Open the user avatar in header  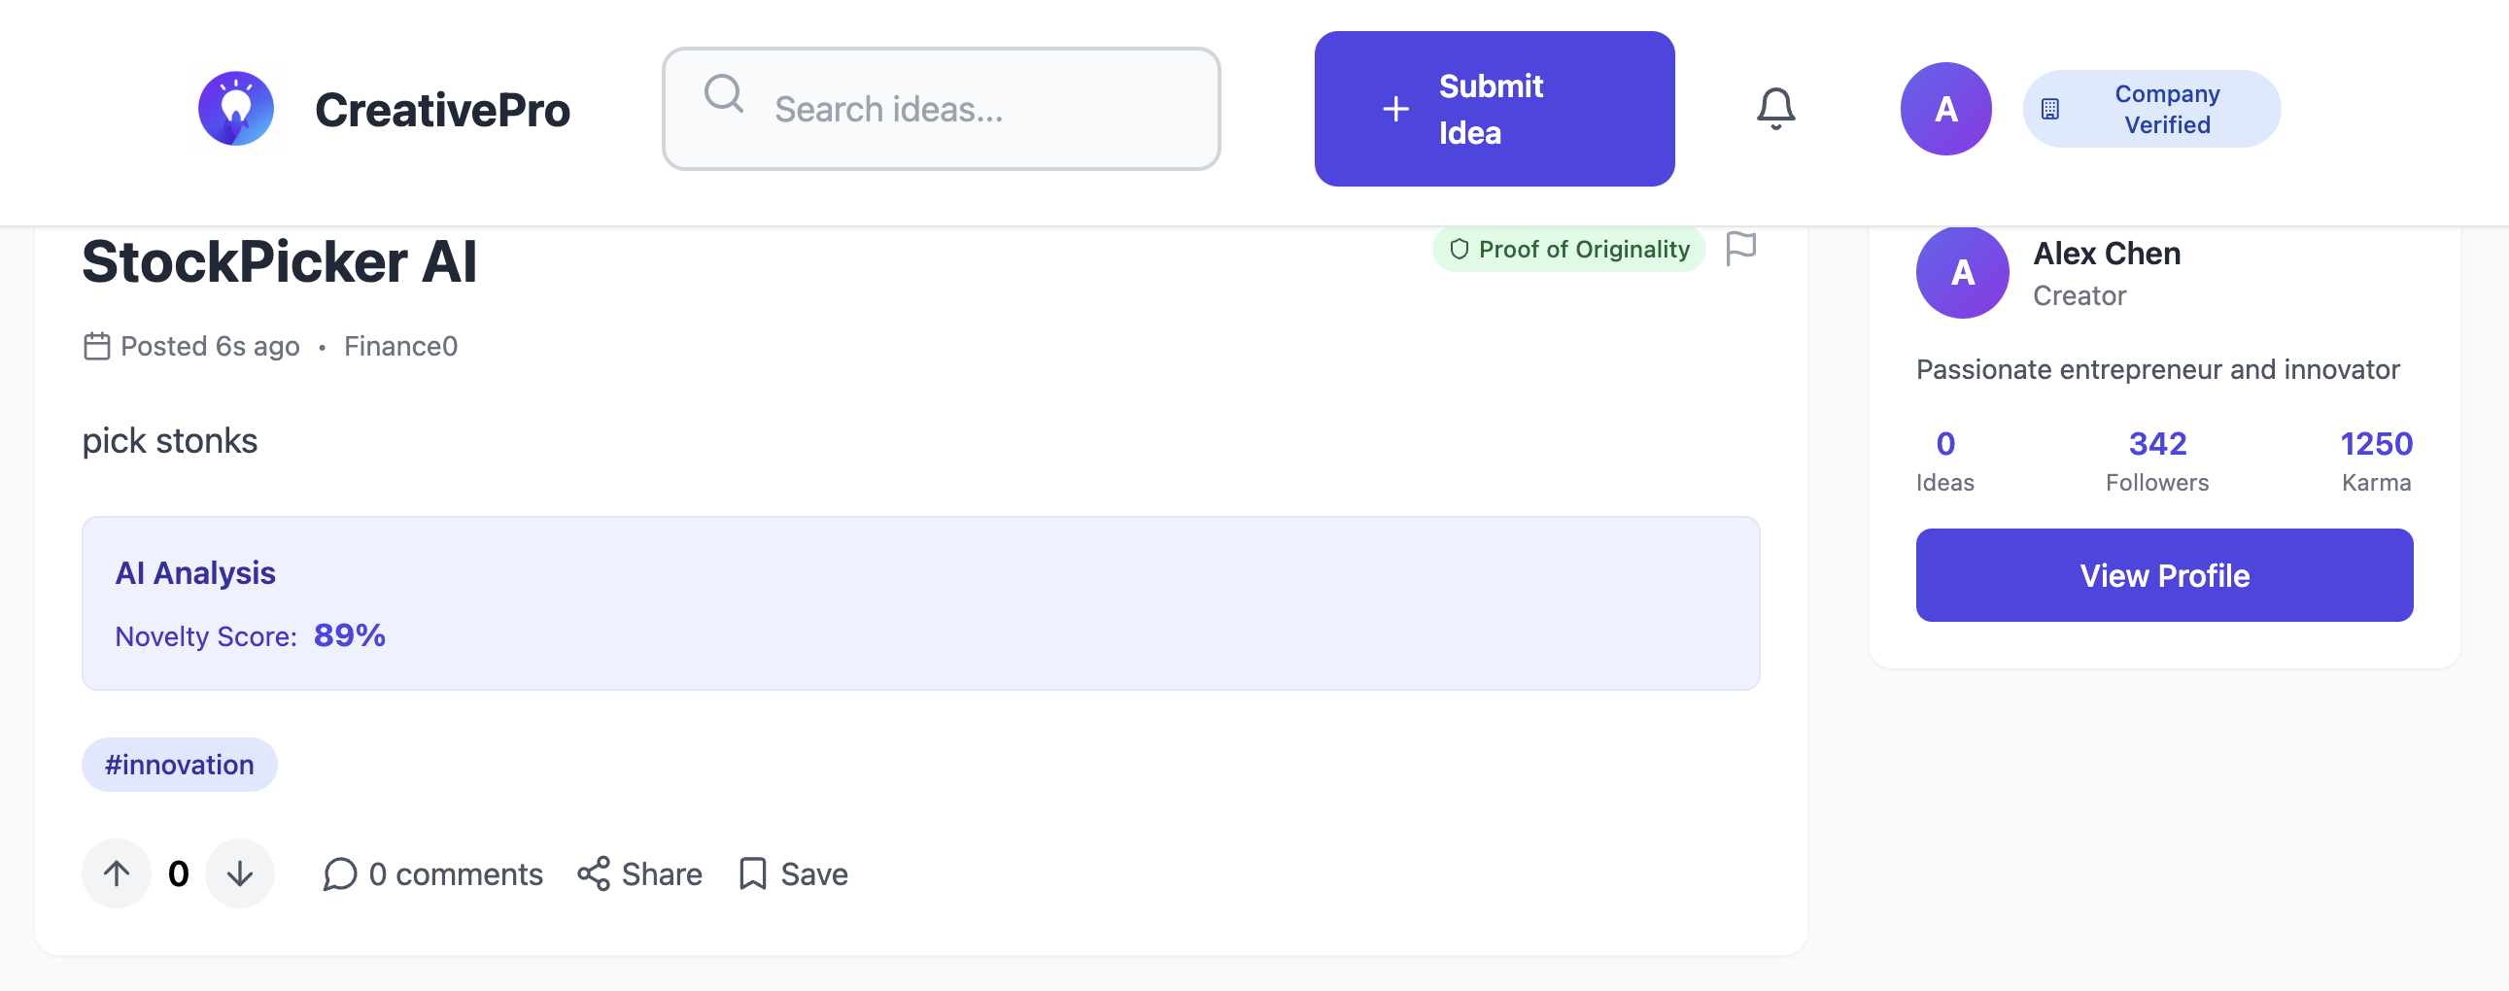(x=1945, y=109)
